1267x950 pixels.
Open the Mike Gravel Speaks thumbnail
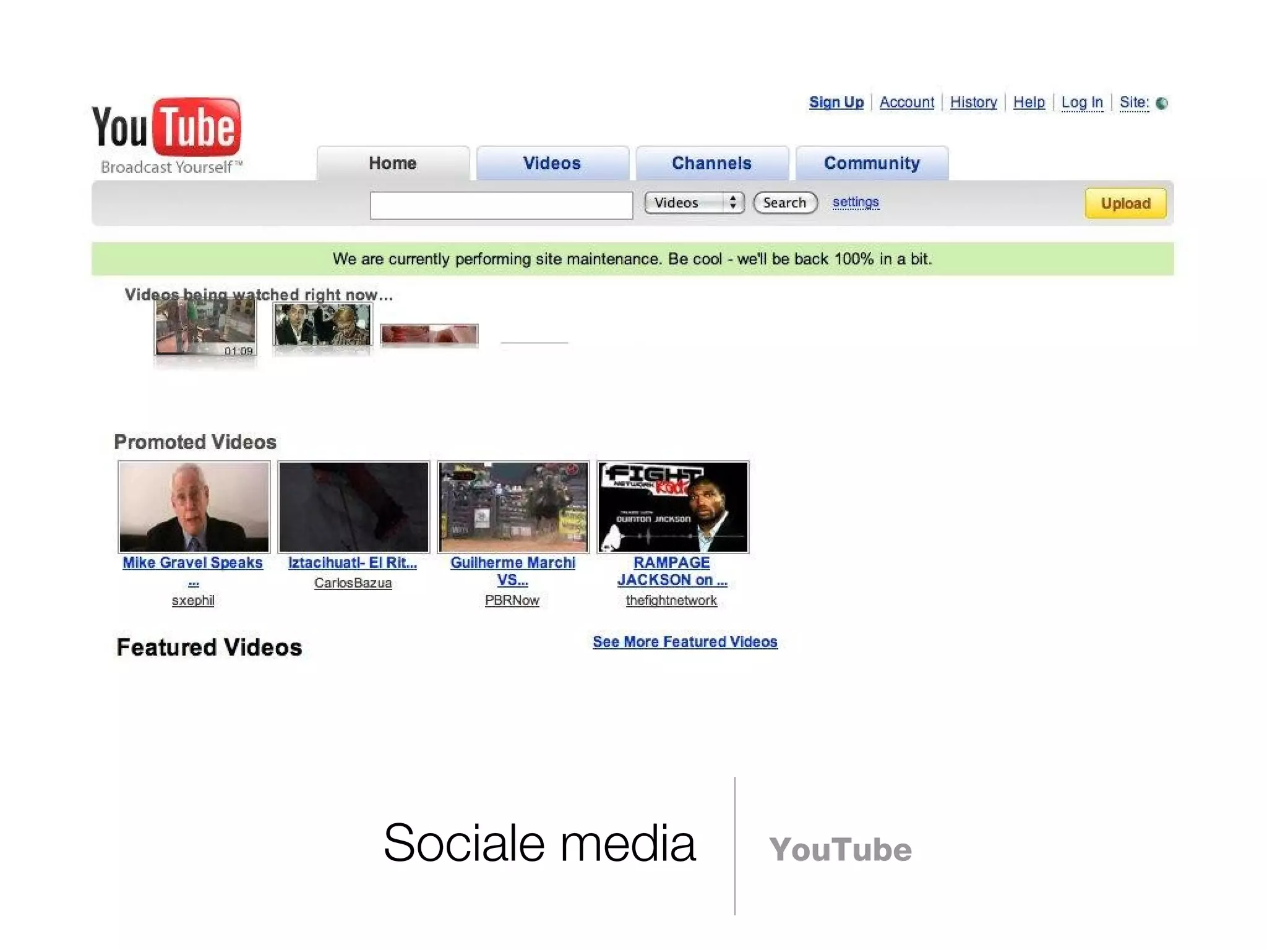[x=194, y=507]
